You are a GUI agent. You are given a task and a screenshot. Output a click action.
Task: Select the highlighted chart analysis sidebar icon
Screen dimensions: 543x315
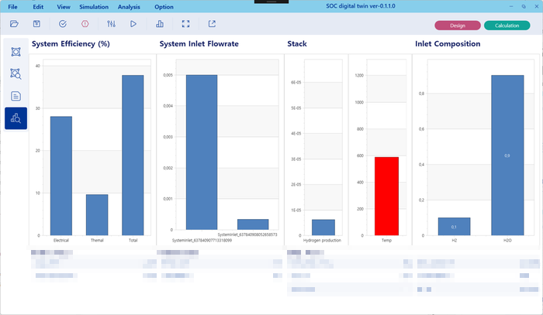tap(16, 118)
